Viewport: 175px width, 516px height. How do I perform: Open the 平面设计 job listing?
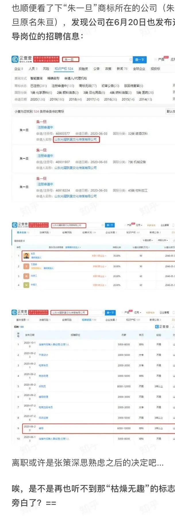coord(43,355)
